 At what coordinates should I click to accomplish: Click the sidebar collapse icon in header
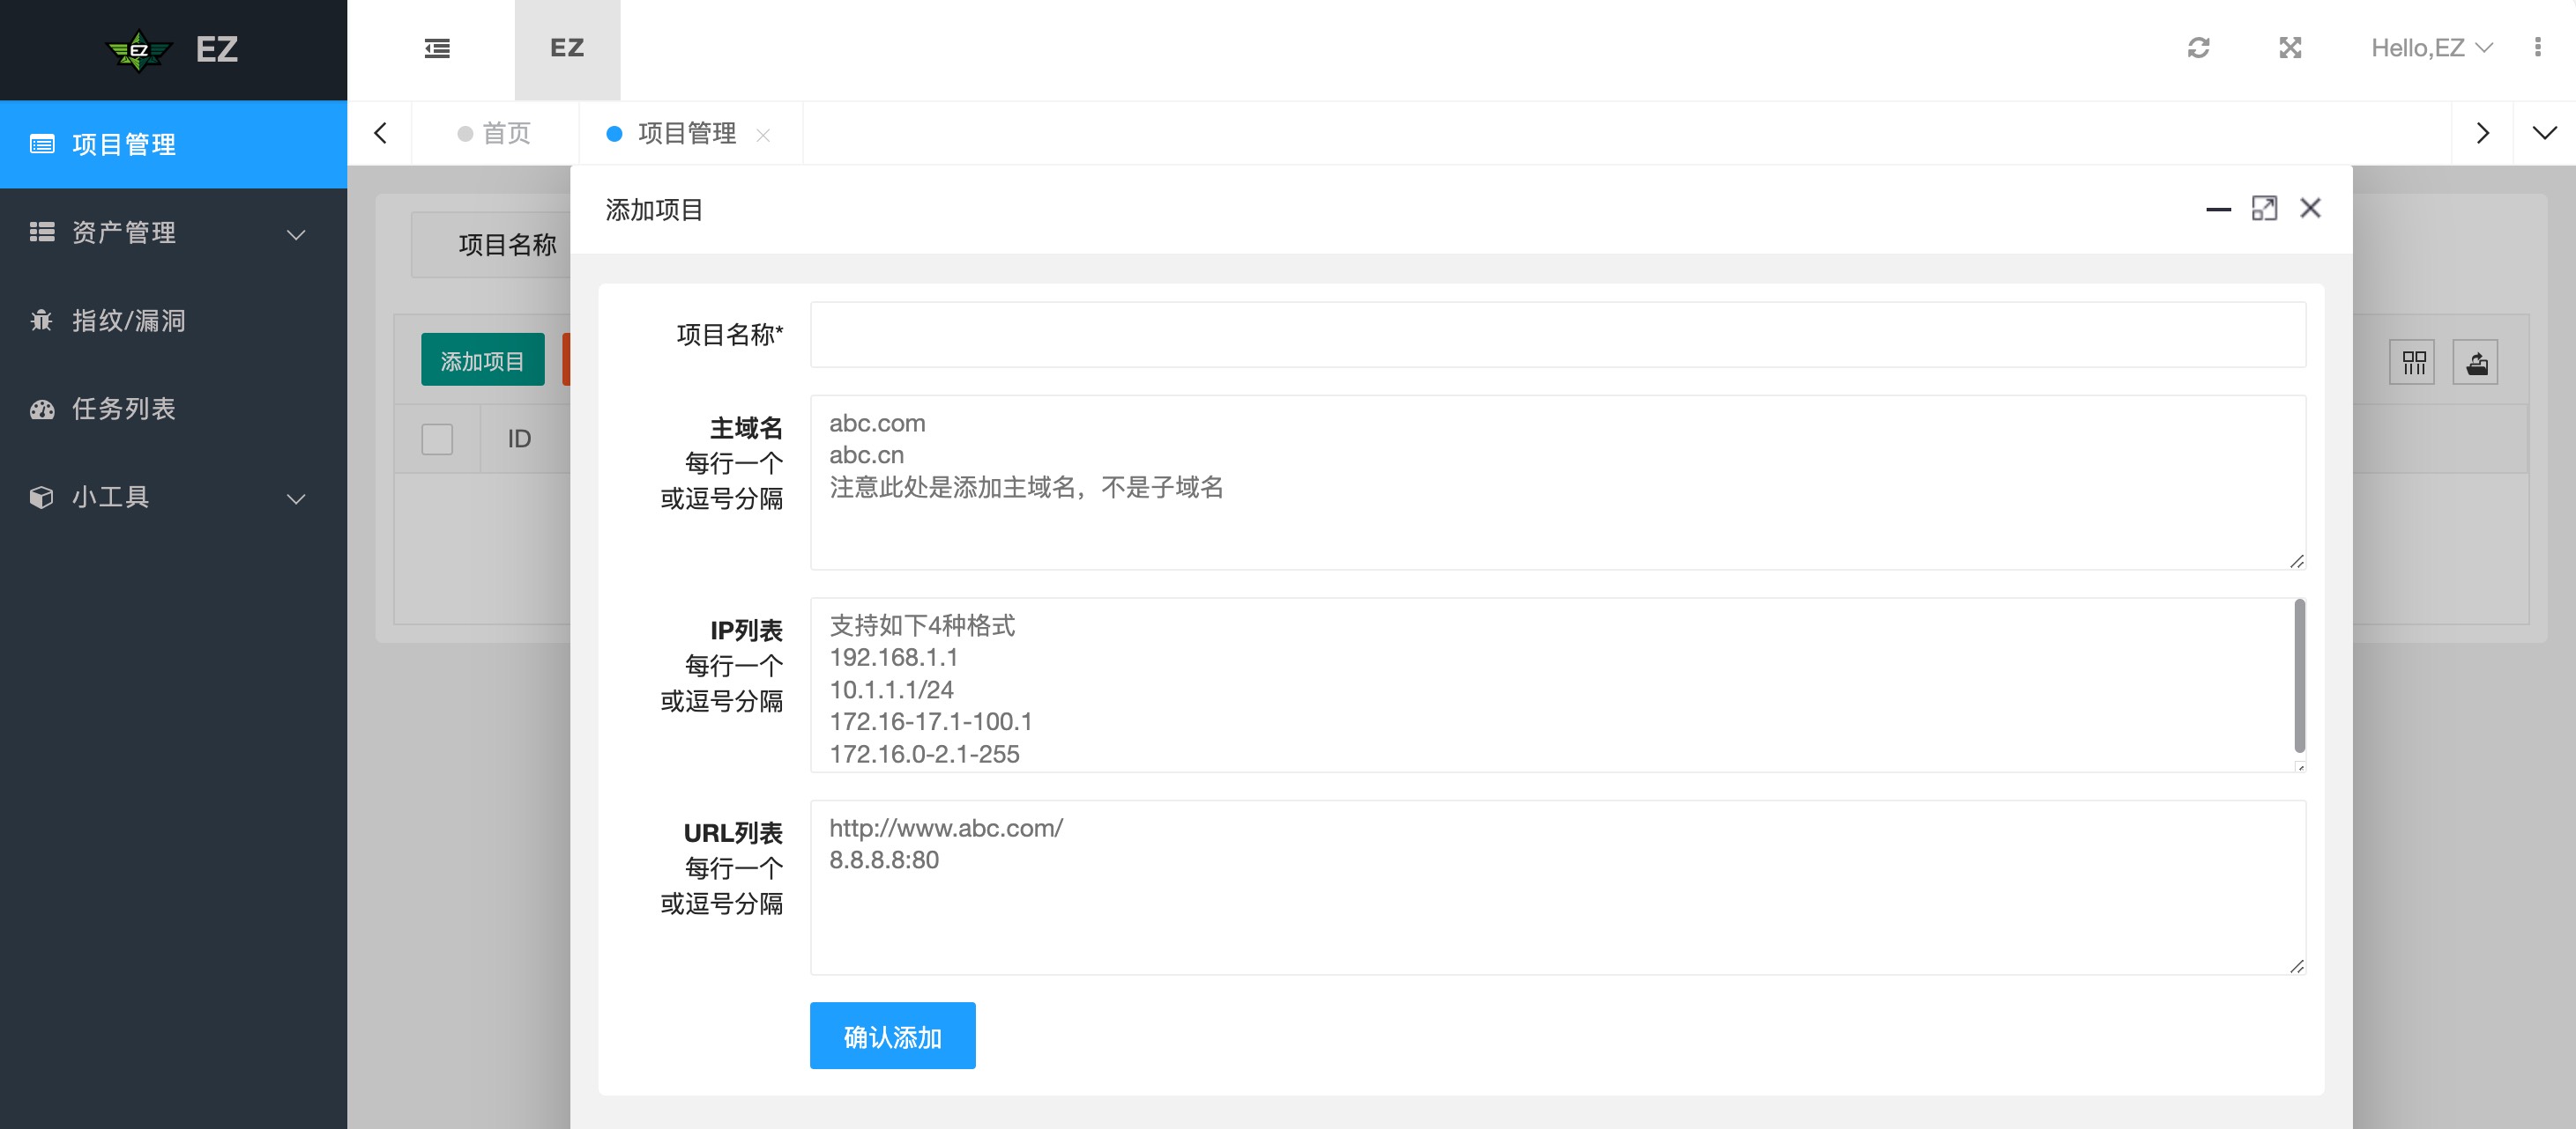437,48
